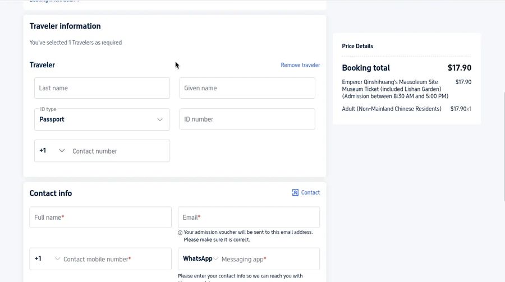Open the ID type Passport dropdown
Viewport: 505px width, 282px height.
point(102,119)
